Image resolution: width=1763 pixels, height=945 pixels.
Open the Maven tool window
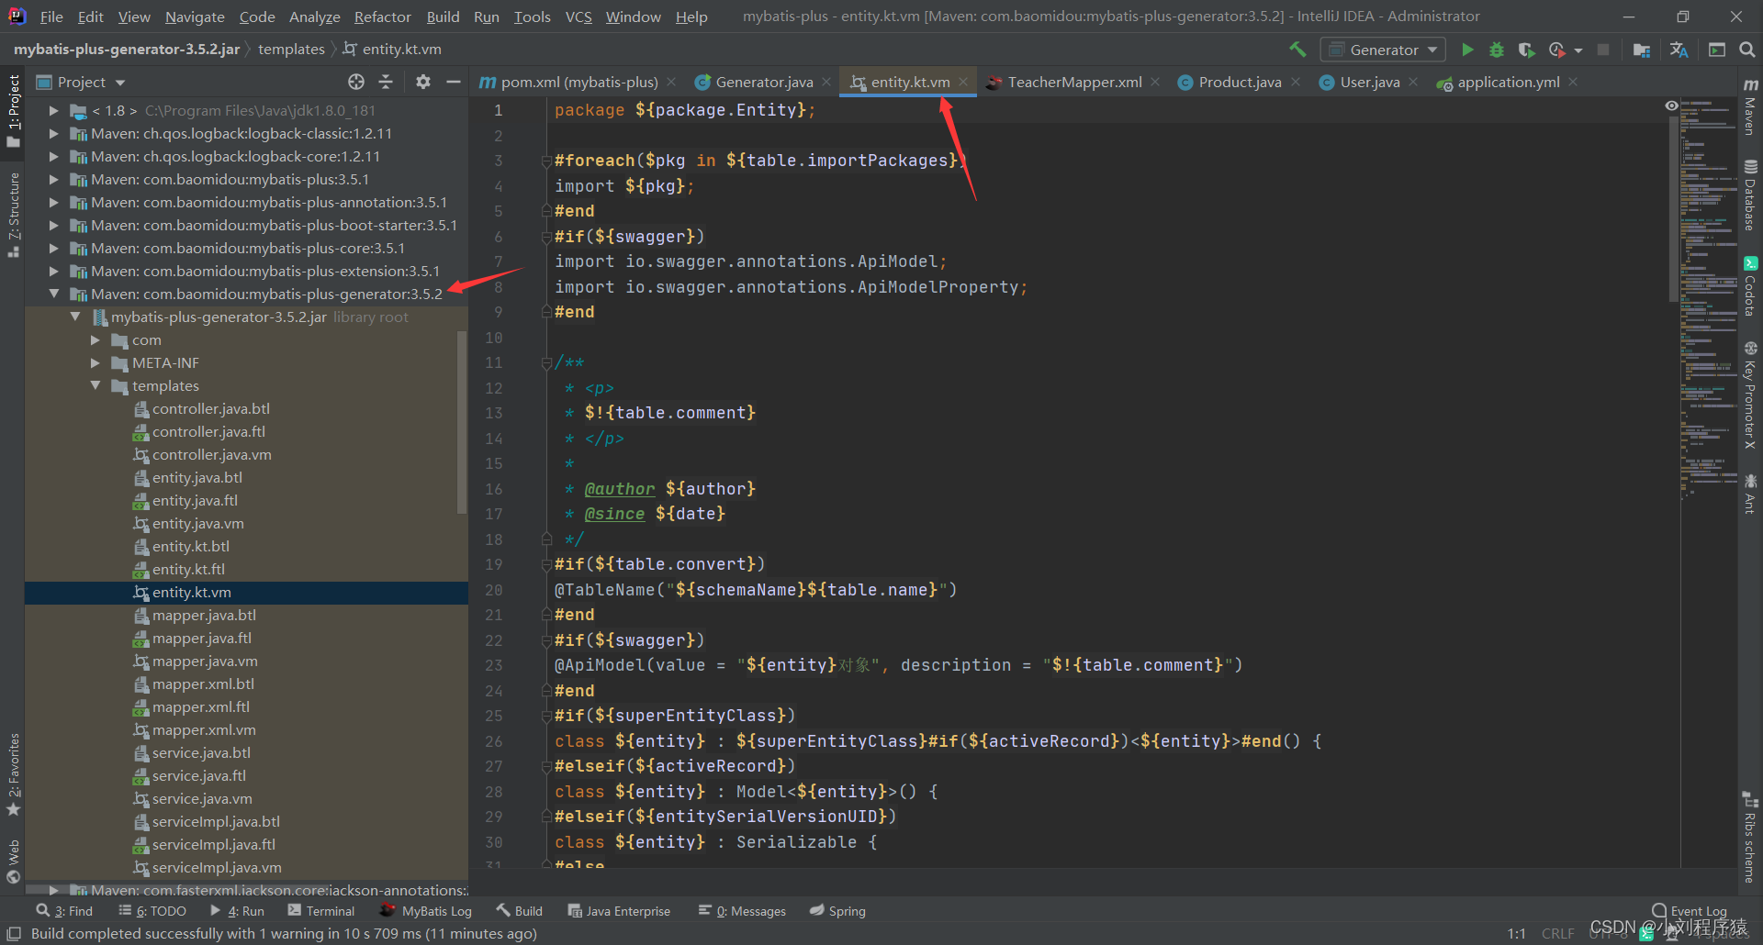pyautogui.click(x=1750, y=106)
